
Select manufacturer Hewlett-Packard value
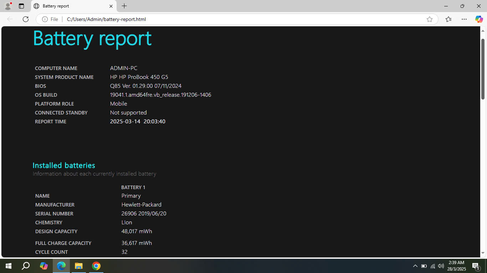pos(142,205)
